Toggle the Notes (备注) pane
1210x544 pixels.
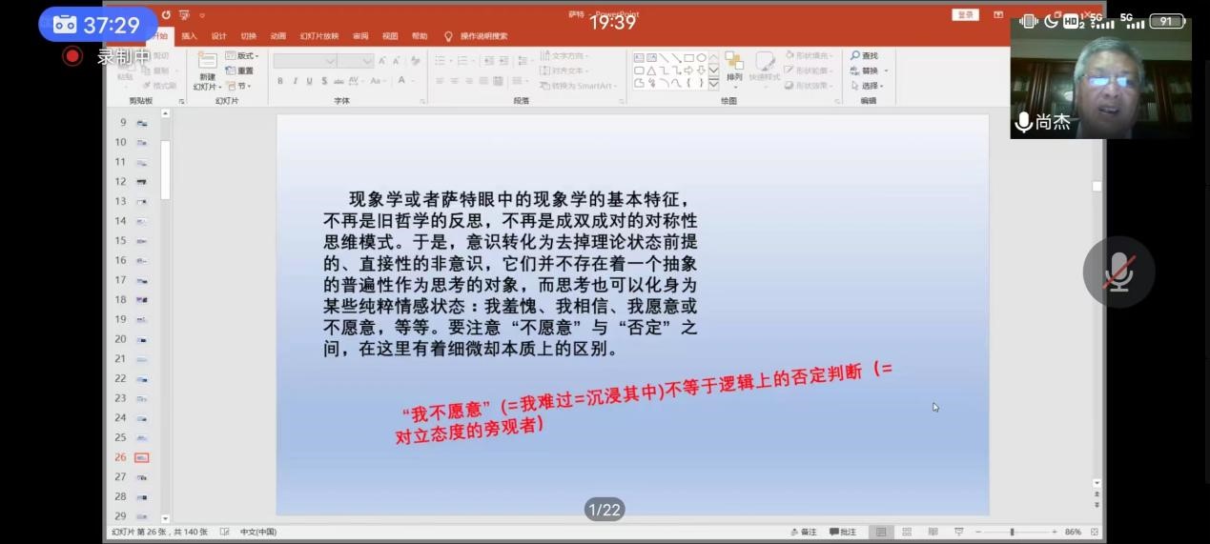[x=804, y=532]
